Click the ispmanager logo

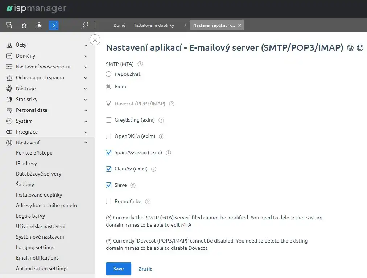(36, 8)
